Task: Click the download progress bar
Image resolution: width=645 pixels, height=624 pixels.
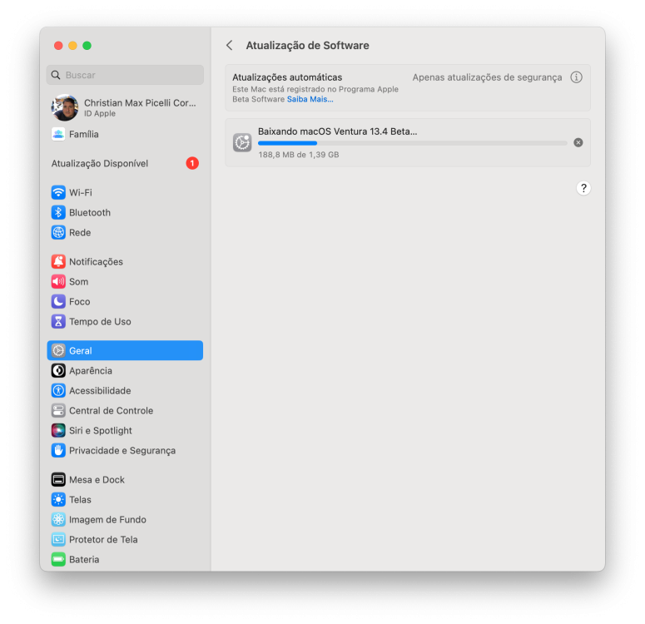Action: point(413,143)
